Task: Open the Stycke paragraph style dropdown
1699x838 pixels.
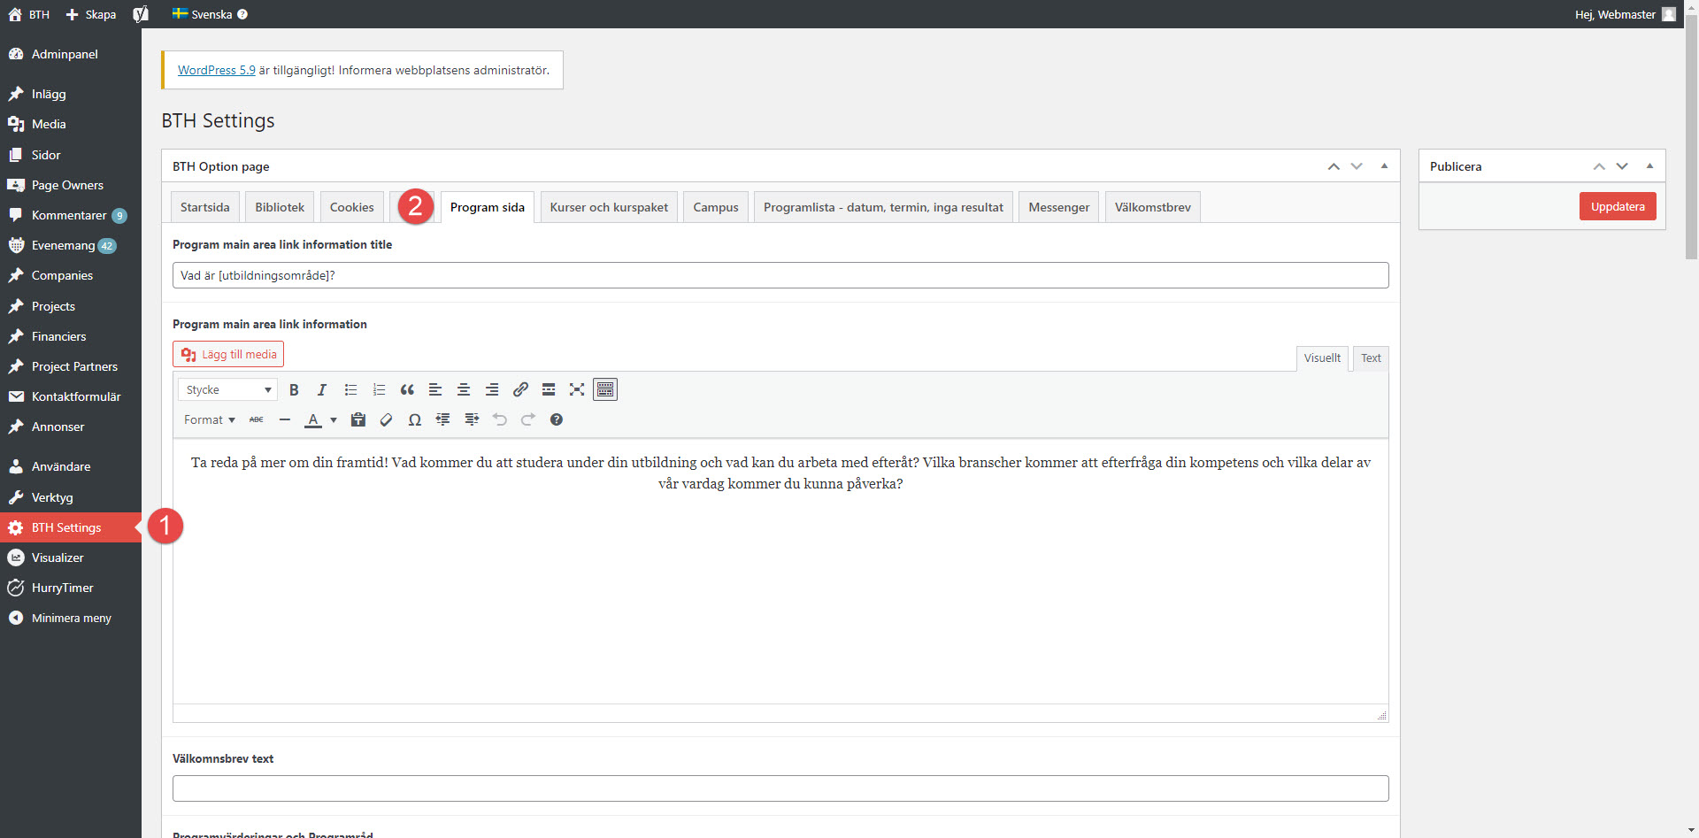Action: click(227, 389)
